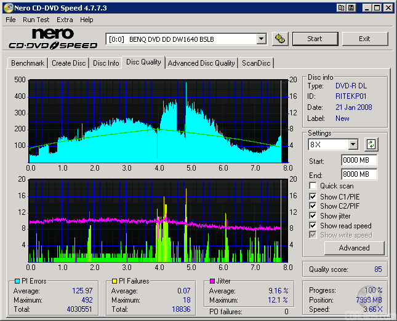This screenshot has width=397, height=321.
Task: Click the green refresh speed icon
Action: [371, 145]
